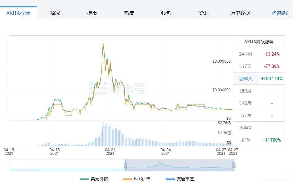Choose the 近1年 period row
Viewport: 293px width, 184px height.
246,115
